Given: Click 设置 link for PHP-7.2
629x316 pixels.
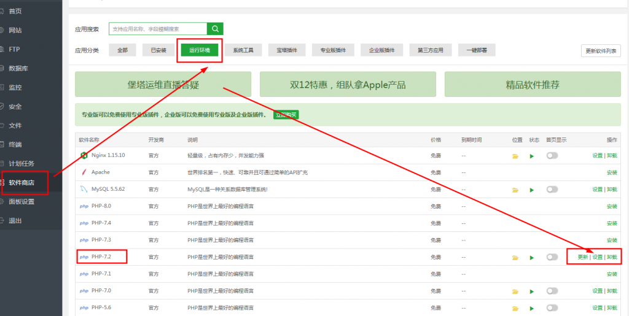Looking at the screenshot, I should click(x=597, y=257).
